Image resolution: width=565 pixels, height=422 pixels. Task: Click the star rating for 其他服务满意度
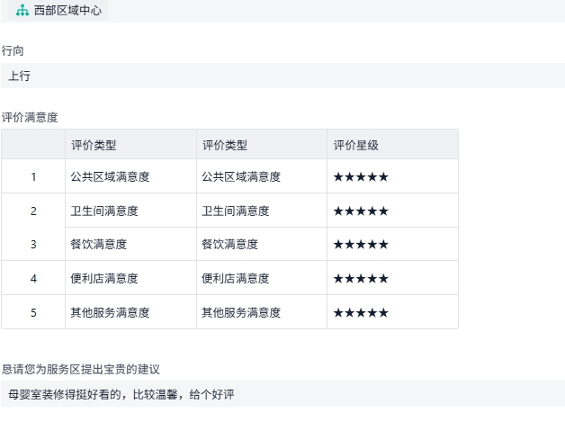click(x=361, y=313)
